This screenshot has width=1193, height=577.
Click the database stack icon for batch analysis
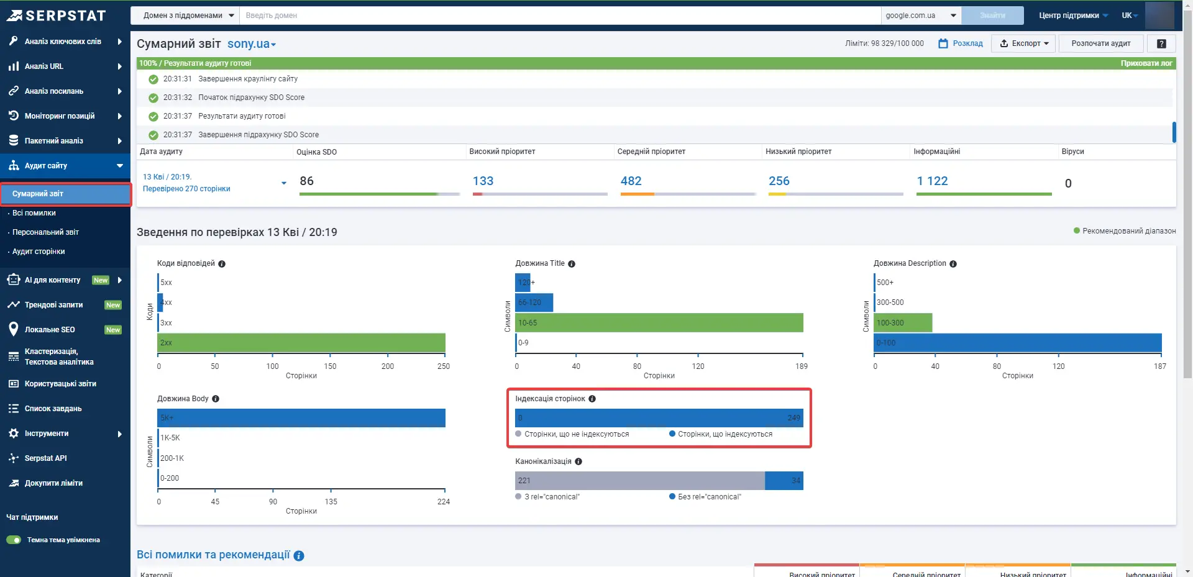[13, 140]
